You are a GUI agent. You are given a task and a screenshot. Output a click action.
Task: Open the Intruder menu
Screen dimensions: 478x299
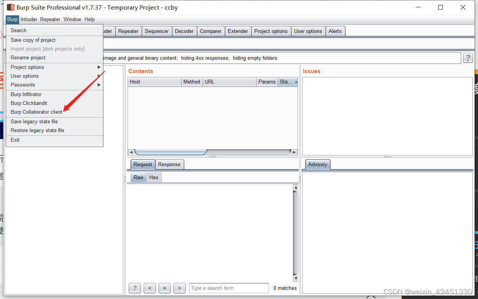point(29,19)
